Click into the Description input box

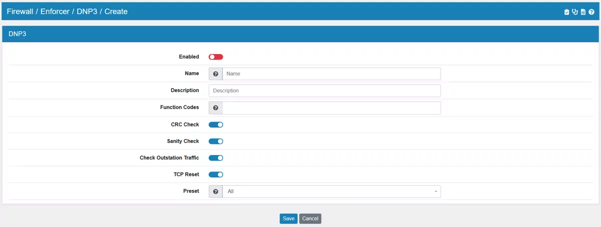[x=325, y=91]
